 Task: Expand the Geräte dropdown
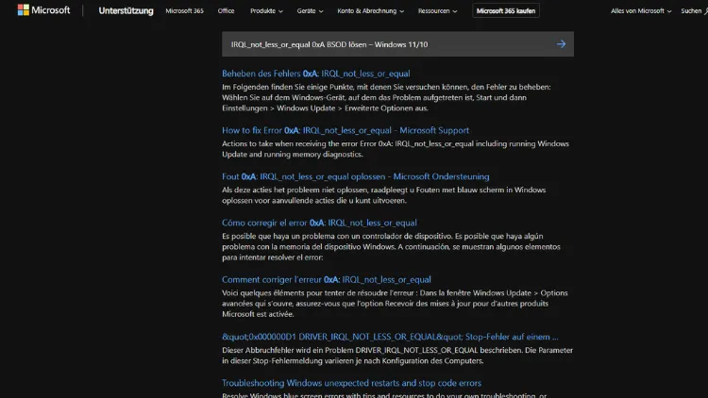(x=310, y=10)
